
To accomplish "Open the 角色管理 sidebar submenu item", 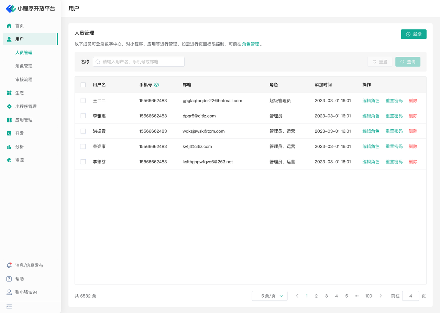I will [24, 66].
